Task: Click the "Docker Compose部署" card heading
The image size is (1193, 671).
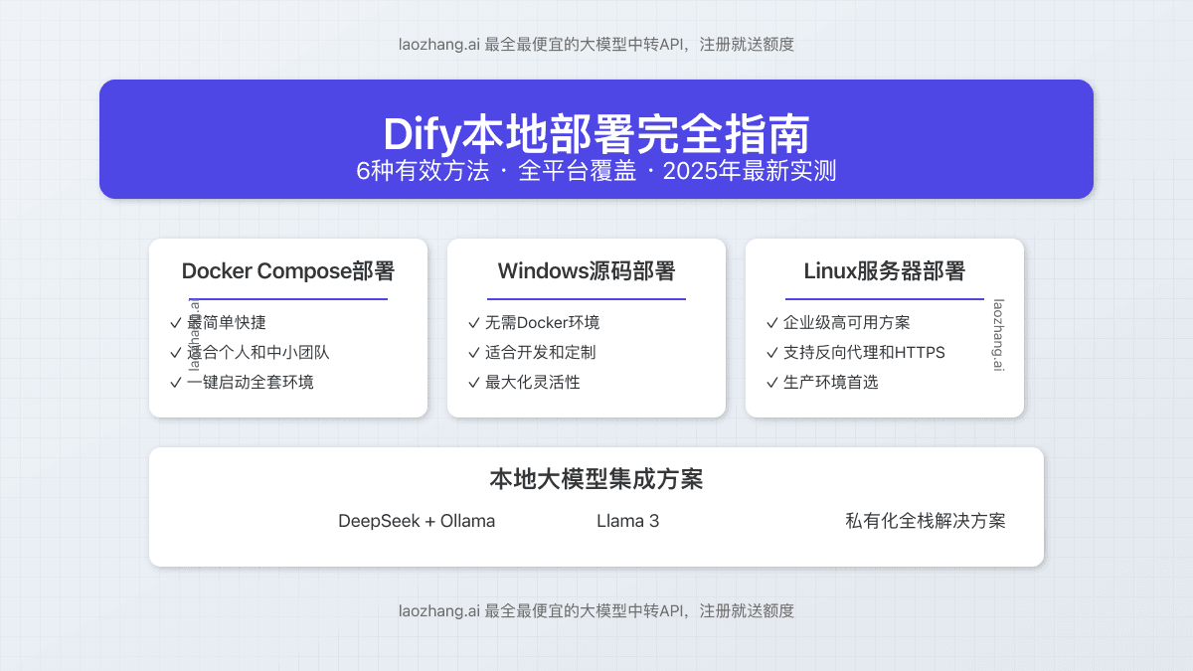Action: click(x=288, y=270)
